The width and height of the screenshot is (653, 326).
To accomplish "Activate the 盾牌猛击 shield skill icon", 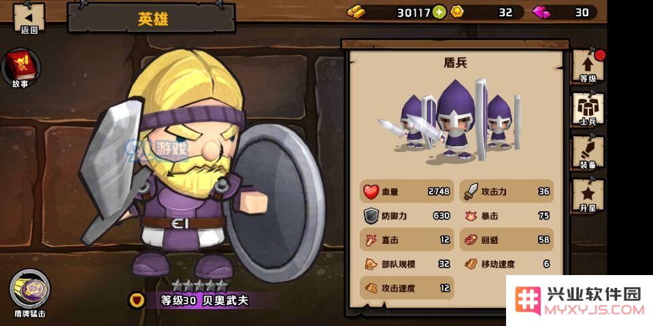I will tap(30, 289).
